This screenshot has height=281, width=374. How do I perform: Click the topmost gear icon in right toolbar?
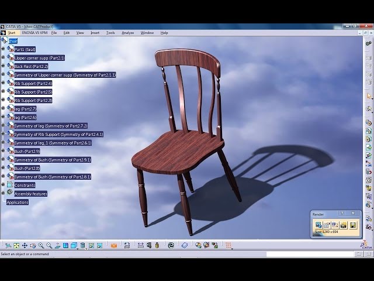coord(369,43)
